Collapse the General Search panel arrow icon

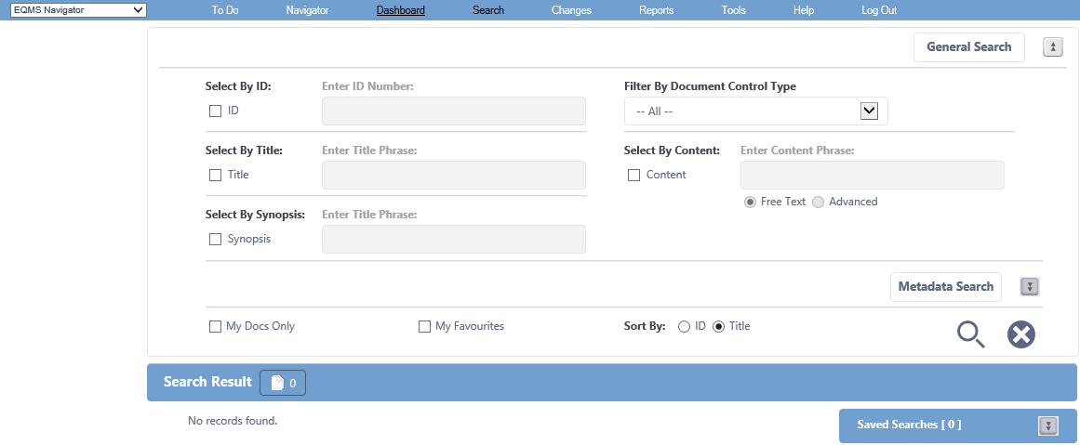pos(1053,47)
